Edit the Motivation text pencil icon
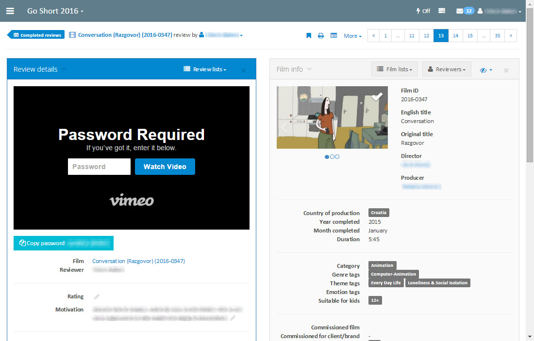The image size is (534, 341). pyautogui.click(x=233, y=318)
